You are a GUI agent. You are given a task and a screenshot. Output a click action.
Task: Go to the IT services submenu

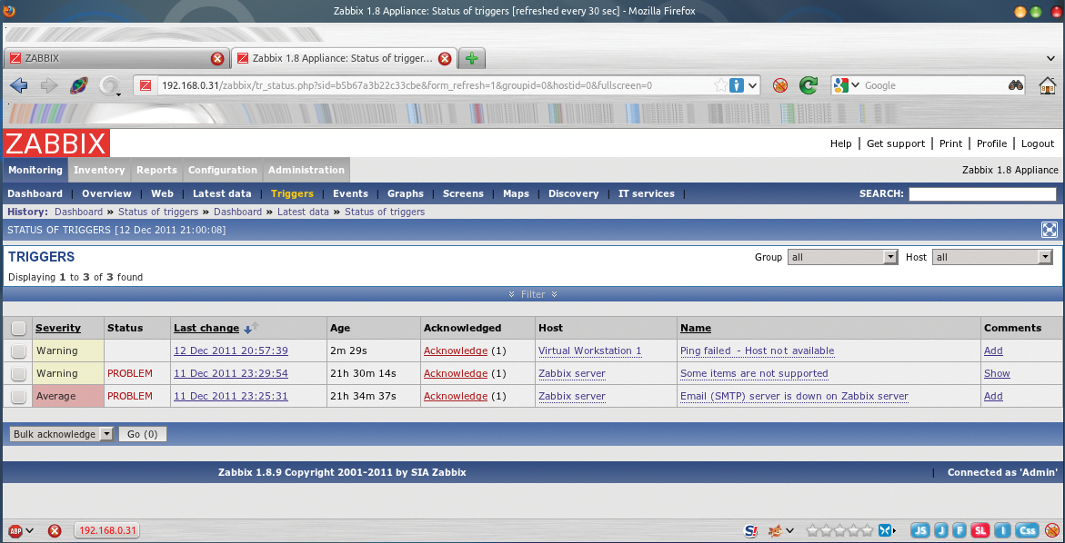[647, 194]
